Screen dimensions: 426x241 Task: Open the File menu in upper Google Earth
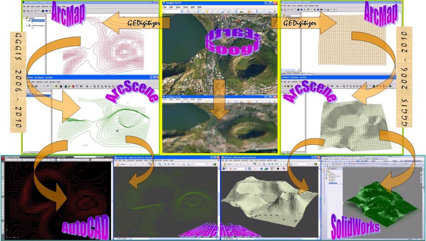(x=165, y=7)
